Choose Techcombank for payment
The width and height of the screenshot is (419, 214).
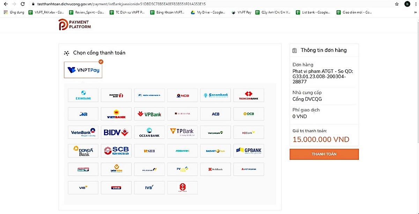(x=249, y=95)
